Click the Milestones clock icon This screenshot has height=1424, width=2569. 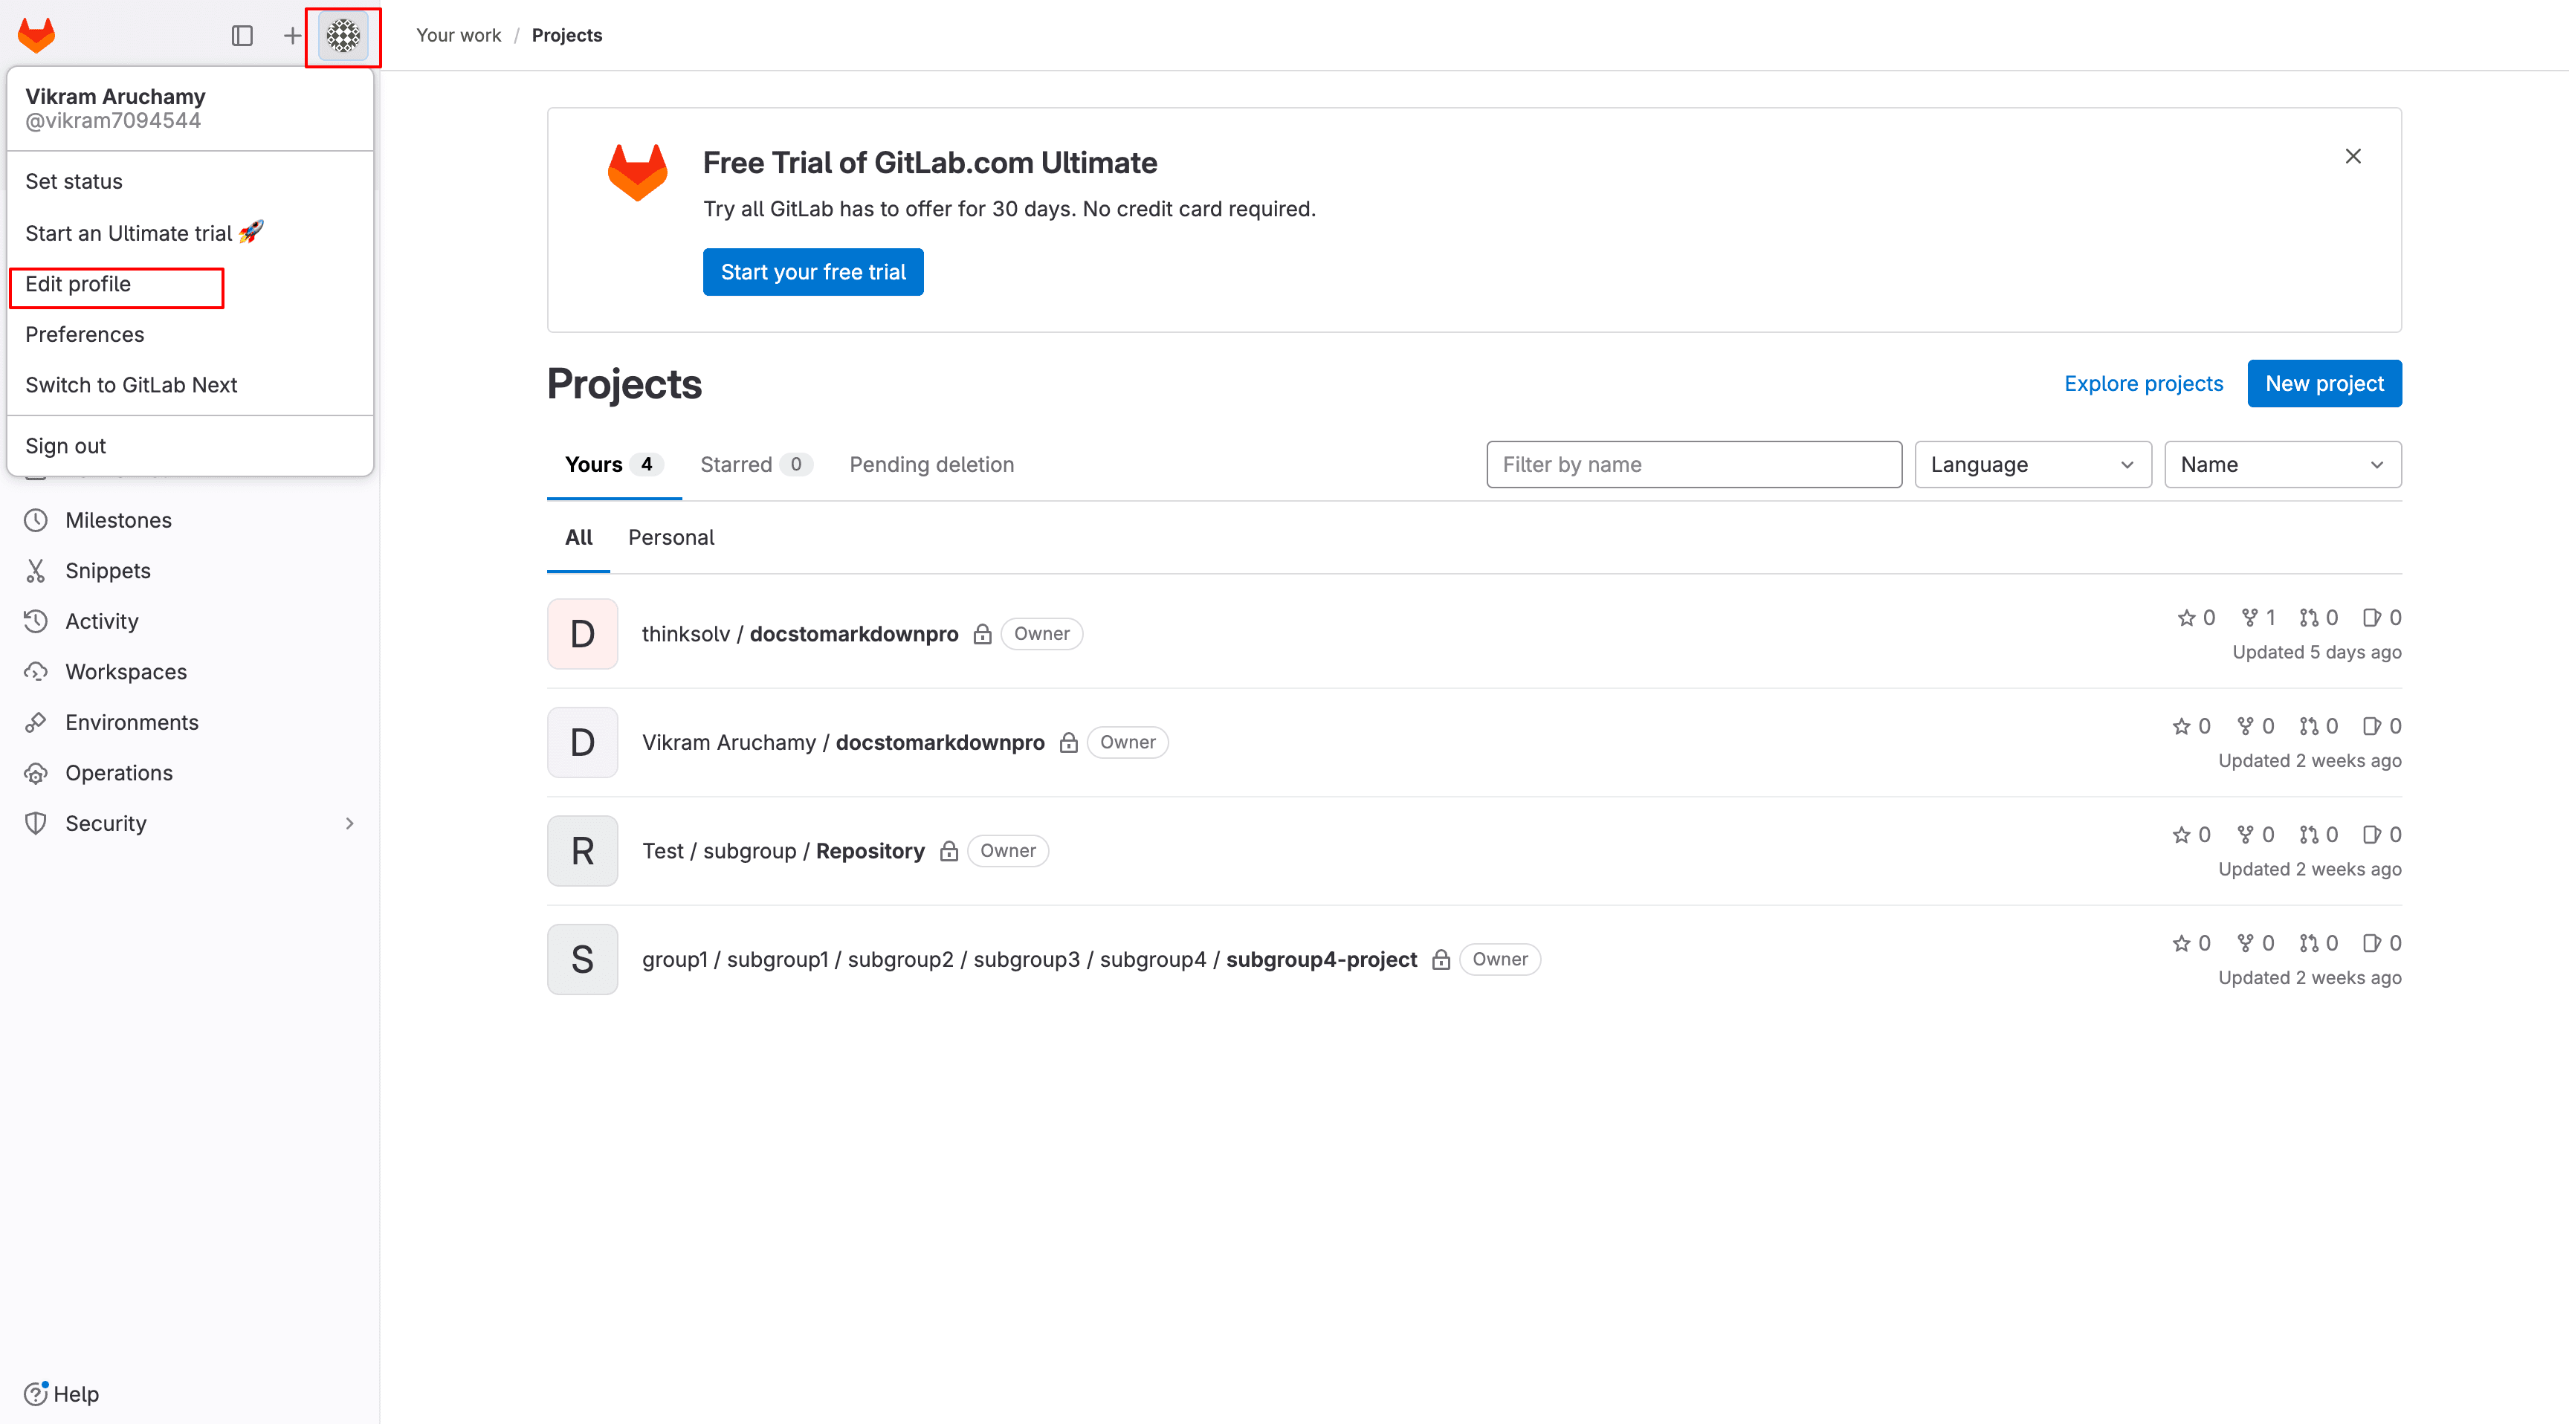[36, 520]
